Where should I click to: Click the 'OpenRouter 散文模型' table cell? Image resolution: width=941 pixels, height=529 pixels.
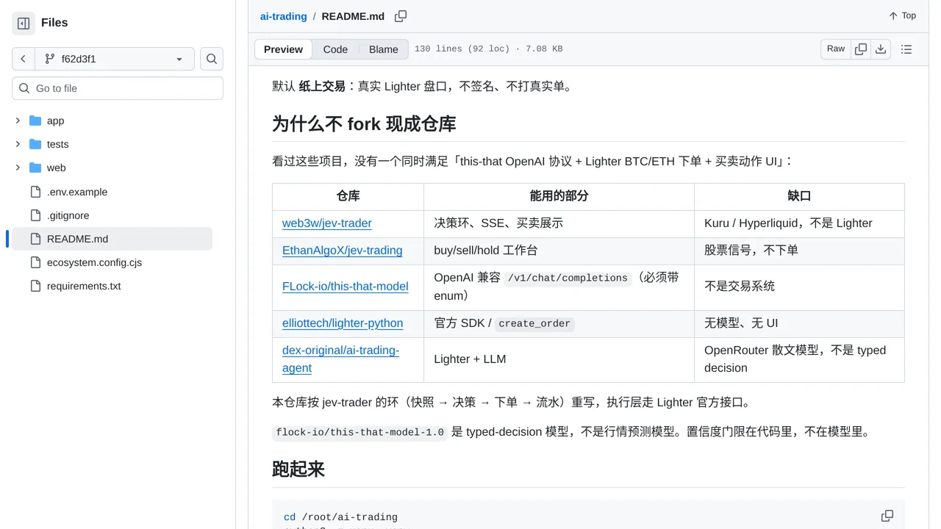click(799, 359)
